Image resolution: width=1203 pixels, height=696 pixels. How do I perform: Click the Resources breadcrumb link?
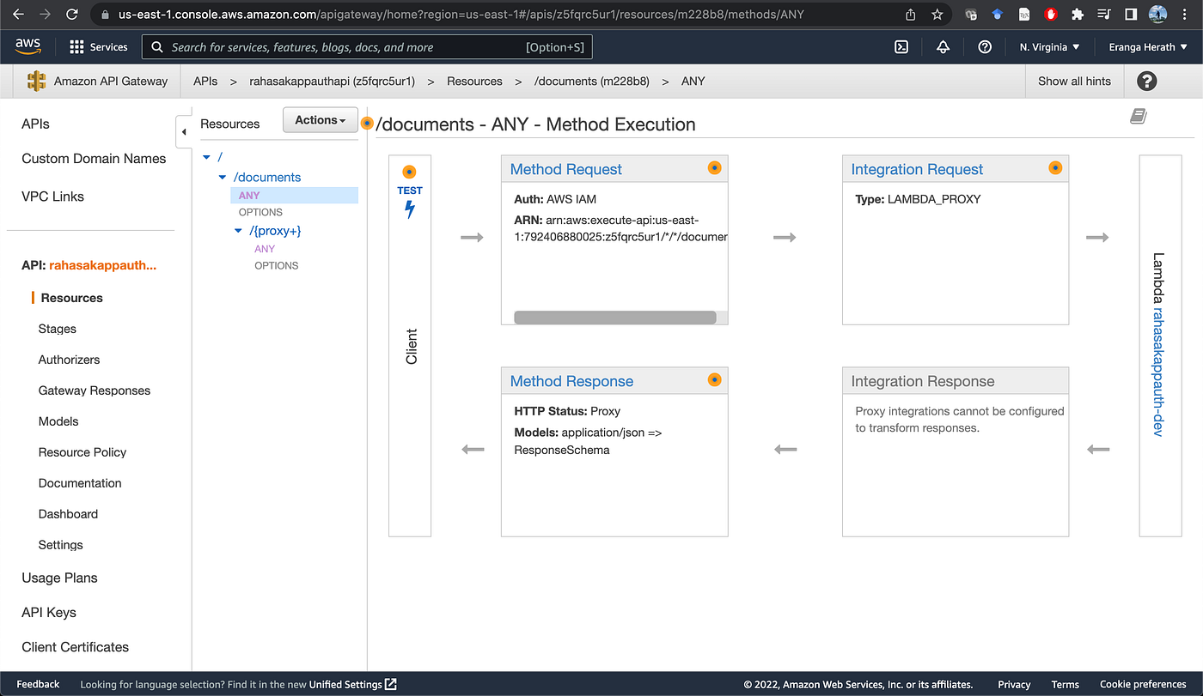[474, 81]
